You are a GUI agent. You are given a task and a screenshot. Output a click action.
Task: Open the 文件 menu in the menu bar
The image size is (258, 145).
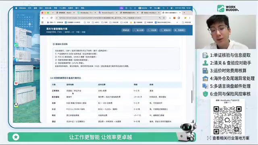point(29,8)
